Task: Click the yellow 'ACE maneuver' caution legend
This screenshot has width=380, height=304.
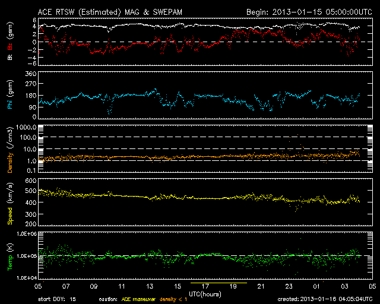Action: point(135,299)
